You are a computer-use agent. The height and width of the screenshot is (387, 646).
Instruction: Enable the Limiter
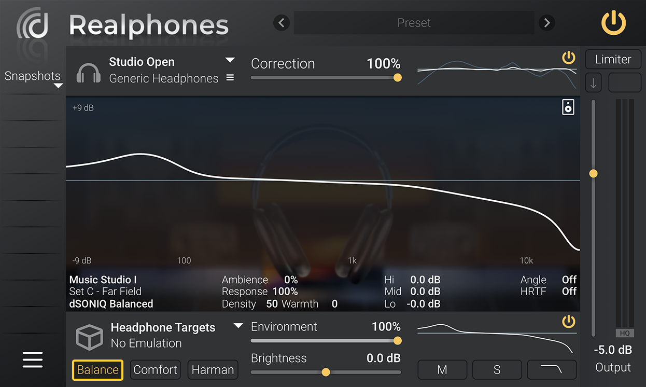pyautogui.click(x=613, y=59)
